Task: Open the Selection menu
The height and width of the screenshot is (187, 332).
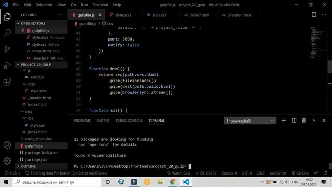Action: tap(44, 5)
